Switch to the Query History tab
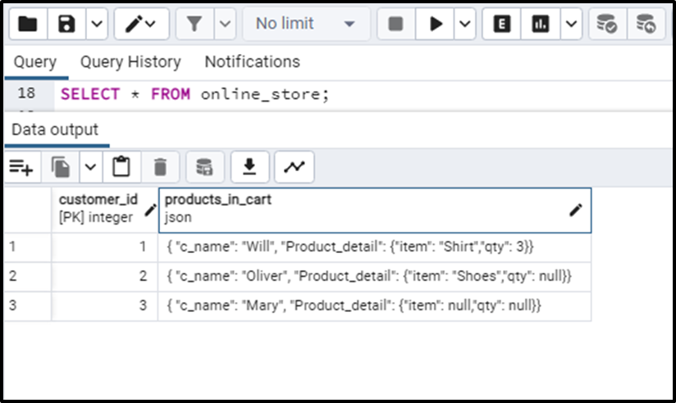Image resolution: width=676 pixels, height=403 pixels. [x=130, y=62]
